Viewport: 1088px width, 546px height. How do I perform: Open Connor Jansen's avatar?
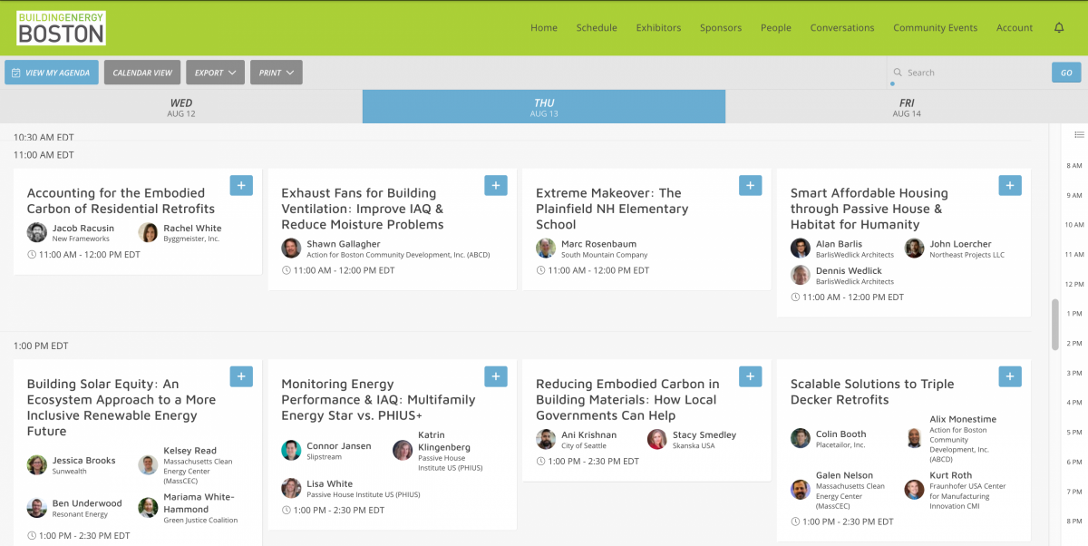[x=291, y=450]
